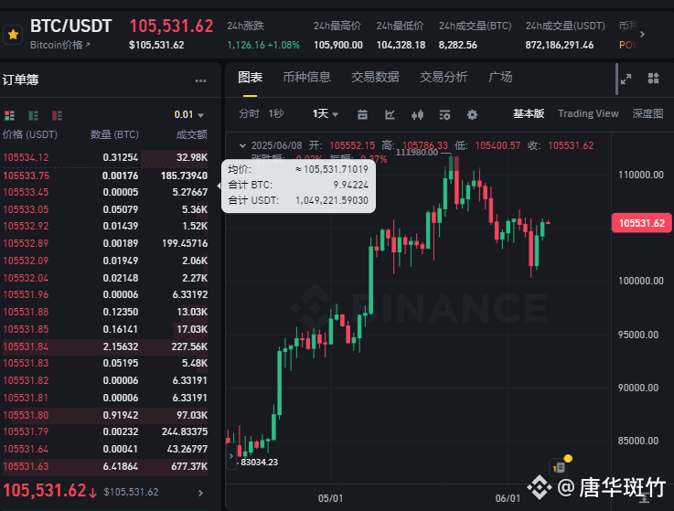Select the 105533.45 sell order price
This screenshot has width=674, height=511.
coord(26,192)
